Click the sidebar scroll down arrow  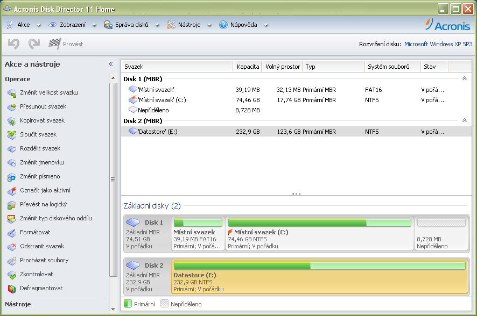113,310
